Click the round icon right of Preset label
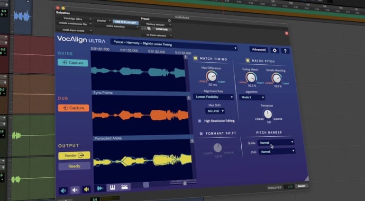 pyautogui.click(x=169, y=21)
